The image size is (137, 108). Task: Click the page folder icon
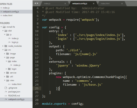(8, 58)
